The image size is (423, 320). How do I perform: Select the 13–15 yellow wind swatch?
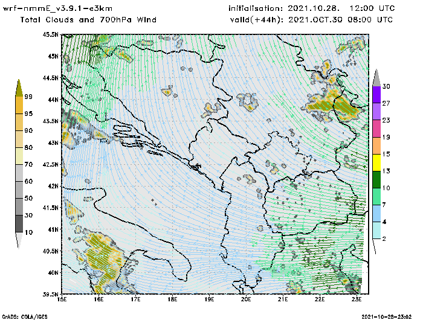pyautogui.click(x=376, y=162)
